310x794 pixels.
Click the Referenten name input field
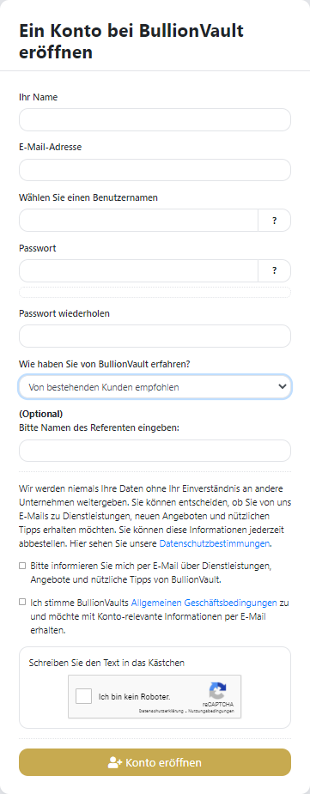click(x=155, y=451)
